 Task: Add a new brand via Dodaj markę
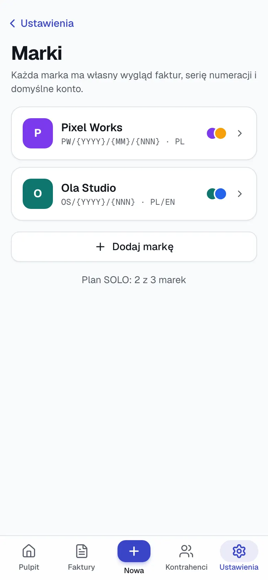click(134, 247)
